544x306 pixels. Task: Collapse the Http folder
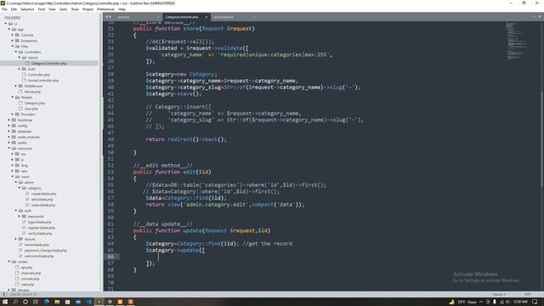point(13,46)
